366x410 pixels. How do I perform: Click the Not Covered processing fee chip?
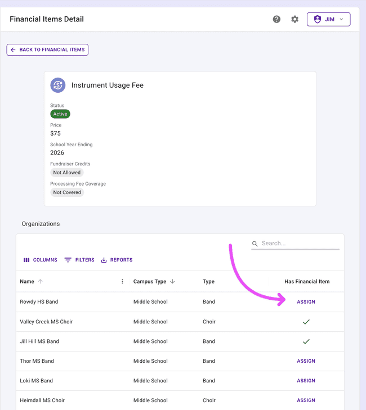[x=67, y=192]
